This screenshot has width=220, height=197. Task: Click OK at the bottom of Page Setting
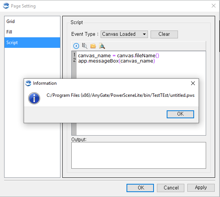click(x=140, y=188)
